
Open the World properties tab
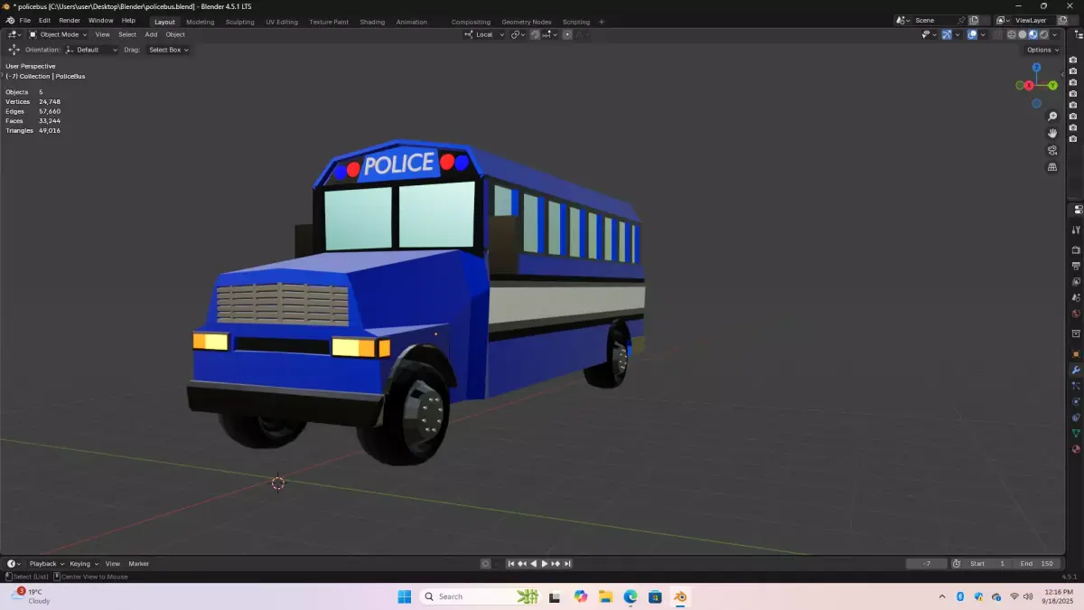tap(1076, 314)
